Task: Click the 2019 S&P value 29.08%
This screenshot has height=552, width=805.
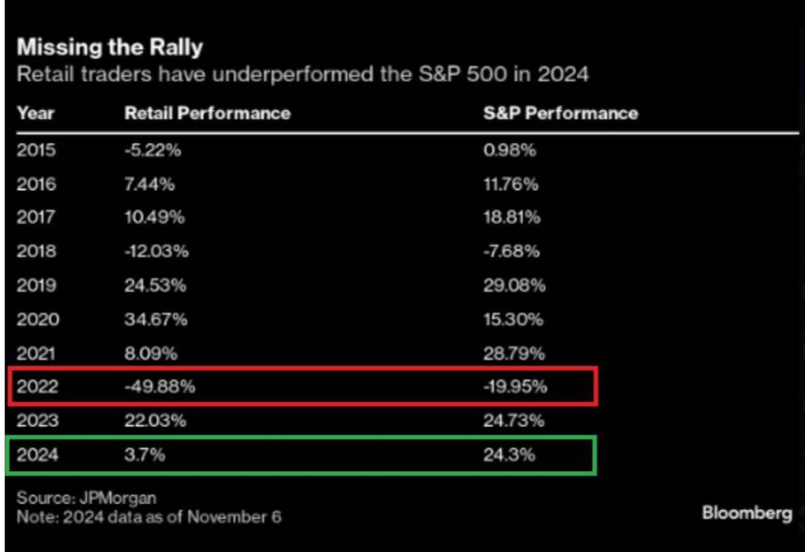Action: 514,285
